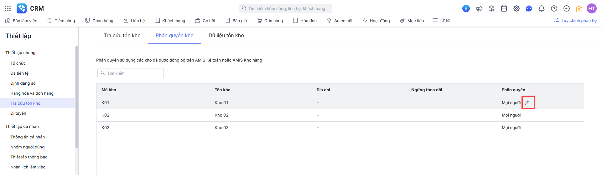The image size is (602, 175).
Task: Select Tổ chức in settings sidebar
Action: 18,63
